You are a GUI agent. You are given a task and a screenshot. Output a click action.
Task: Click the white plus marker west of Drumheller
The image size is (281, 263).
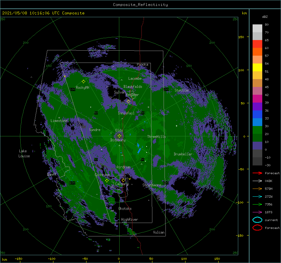[176, 126]
